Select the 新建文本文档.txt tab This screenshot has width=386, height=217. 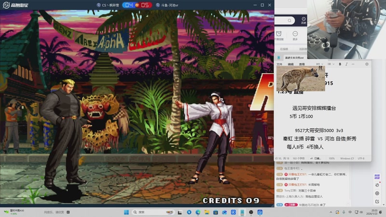pyautogui.click(x=294, y=57)
